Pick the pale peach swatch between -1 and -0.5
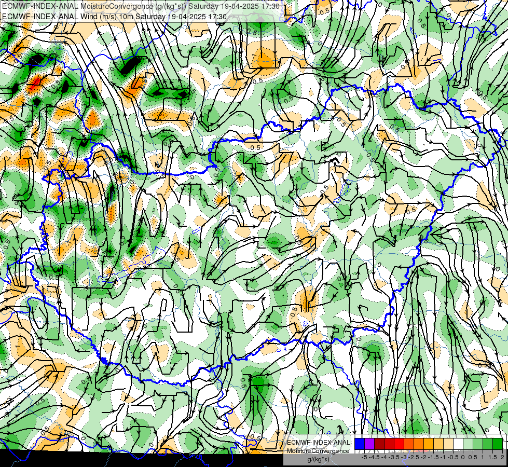The image size is (508, 467). [448, 444]
